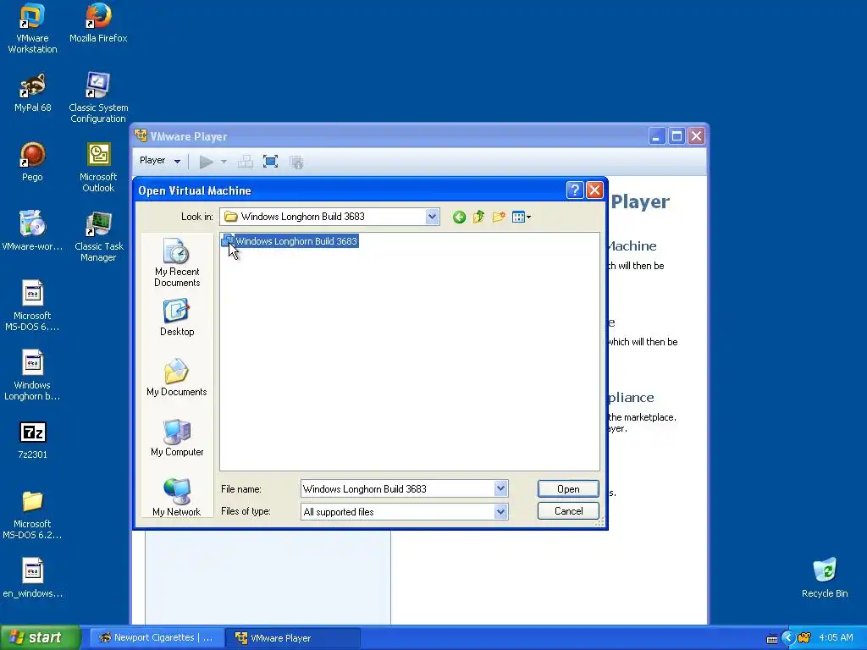Go to My Documents in dialog places bar
Screen dimensions: 867x650
(177, 378)
